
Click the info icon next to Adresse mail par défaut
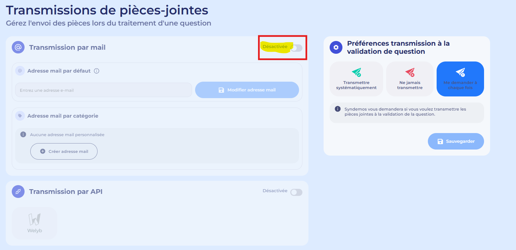pyautogui.click(x=97, y=71)
